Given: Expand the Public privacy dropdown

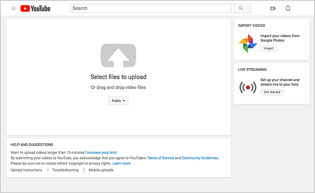Looking at the screenshot, I should tap(119, 101).
